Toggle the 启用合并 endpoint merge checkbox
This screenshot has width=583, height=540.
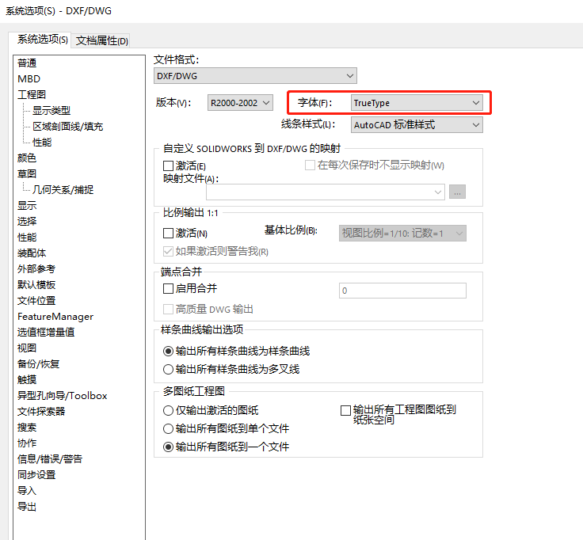168,289
